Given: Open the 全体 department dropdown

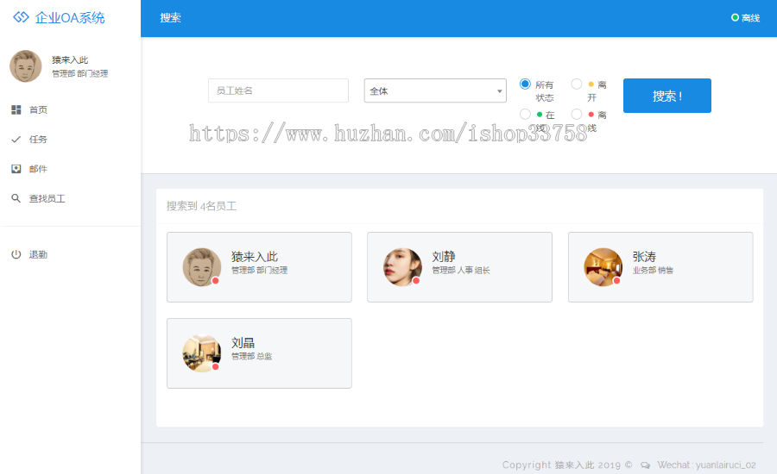Looking at the screenshot, I should (x=435, y=90).
